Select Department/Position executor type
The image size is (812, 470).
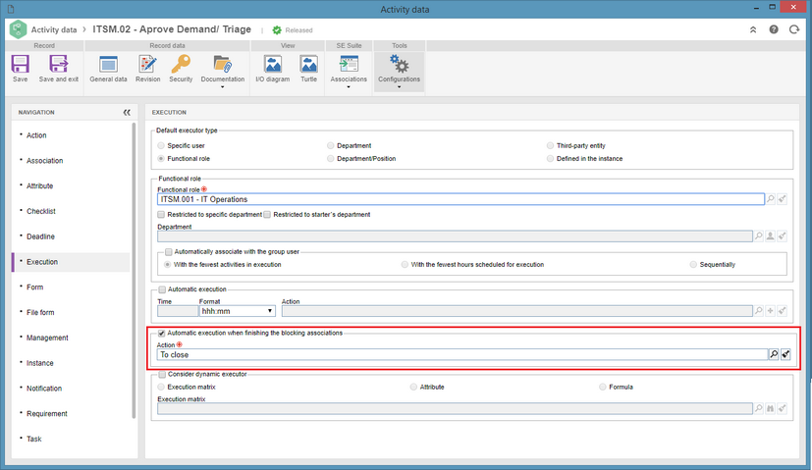[x=330, y=158]
